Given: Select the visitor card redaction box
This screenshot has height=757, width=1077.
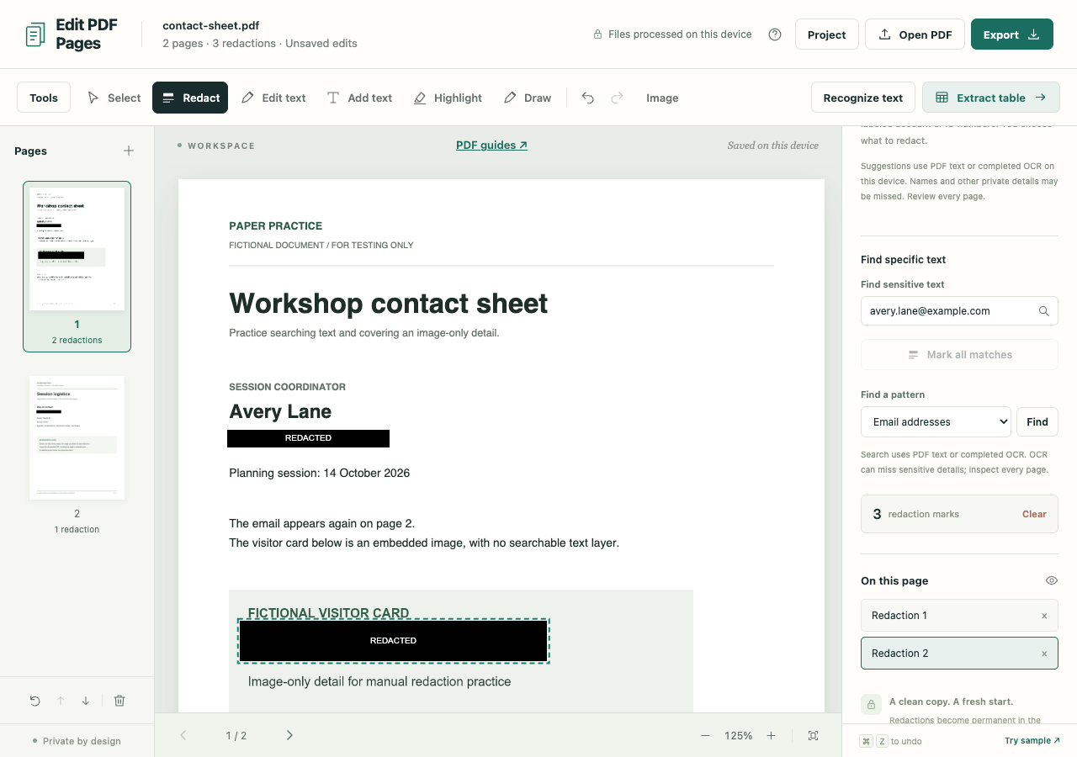Looking at the screenshot, I should (x=393, y=641).
